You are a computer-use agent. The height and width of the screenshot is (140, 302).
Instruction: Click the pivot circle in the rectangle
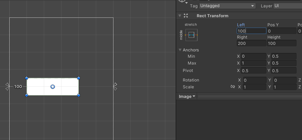pos(53,87)
